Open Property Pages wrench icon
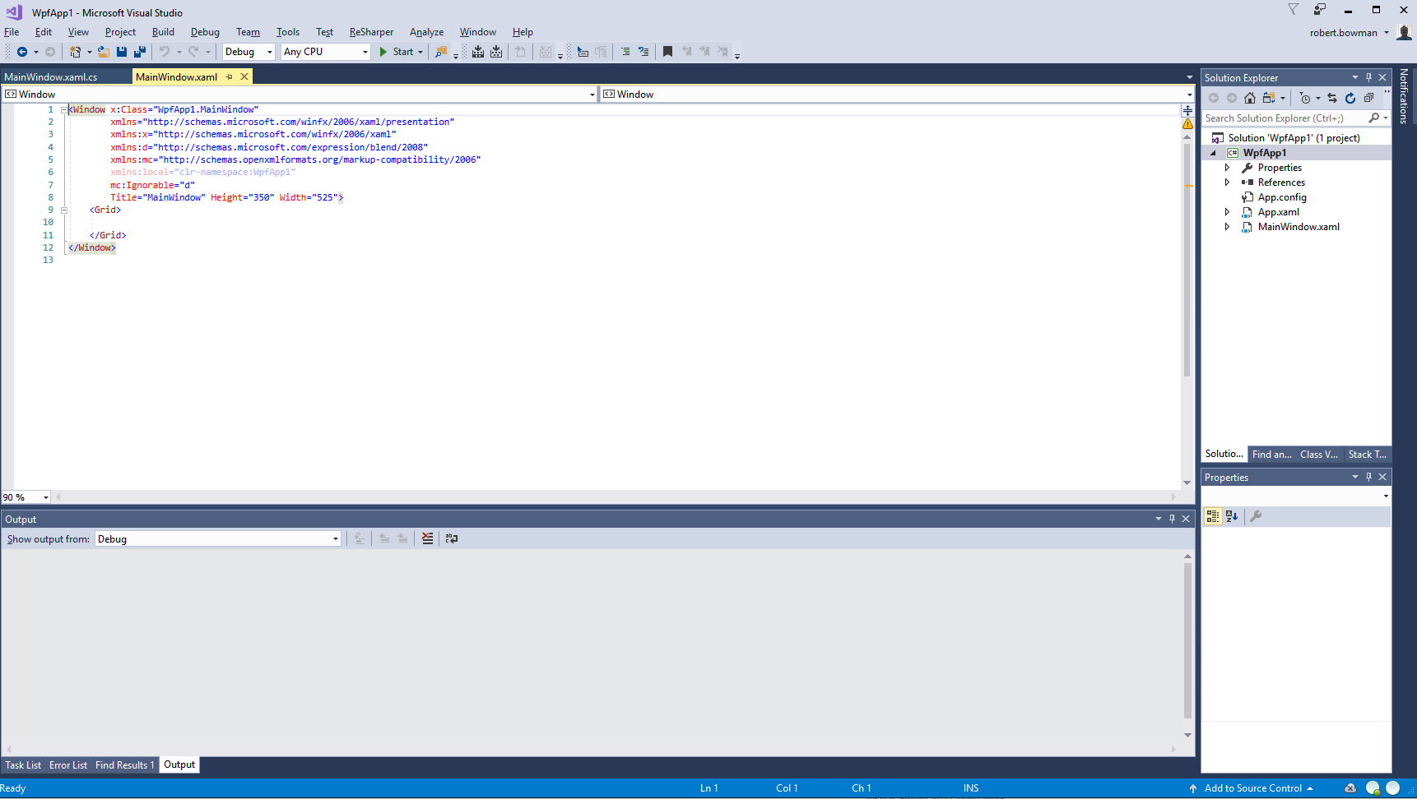The height and width of the screenshot is (799, 1417). [x=1256, y=516]
